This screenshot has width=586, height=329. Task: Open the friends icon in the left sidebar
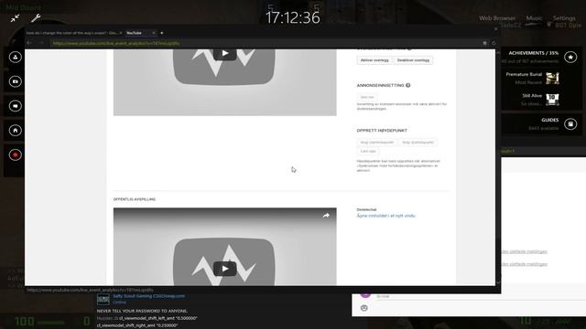(x=16, y=57)
